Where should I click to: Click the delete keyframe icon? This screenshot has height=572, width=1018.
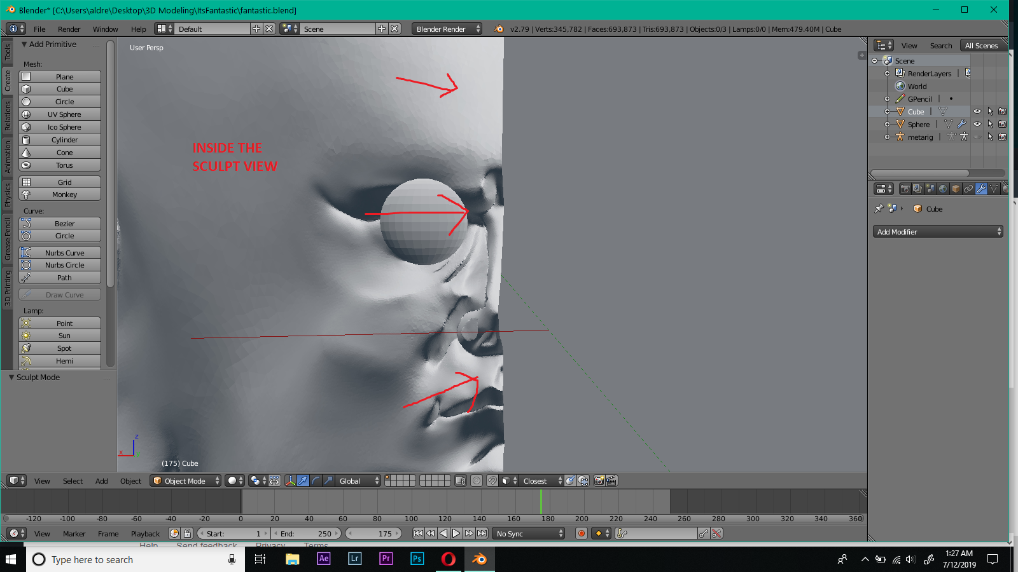click(x=716, y=533)
